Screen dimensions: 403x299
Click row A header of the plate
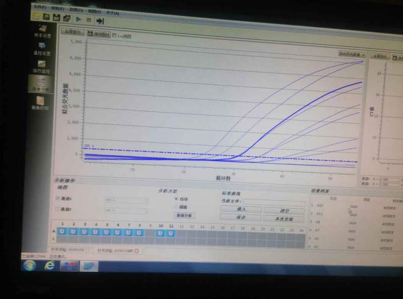(54, 231)
